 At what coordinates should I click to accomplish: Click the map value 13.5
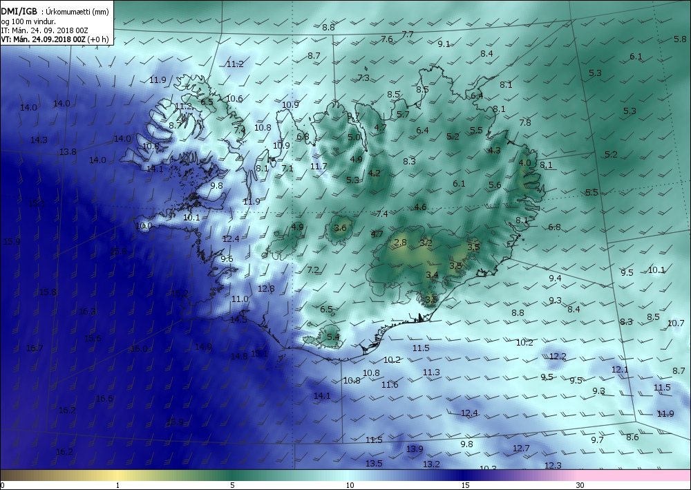[x=374, y=463]
